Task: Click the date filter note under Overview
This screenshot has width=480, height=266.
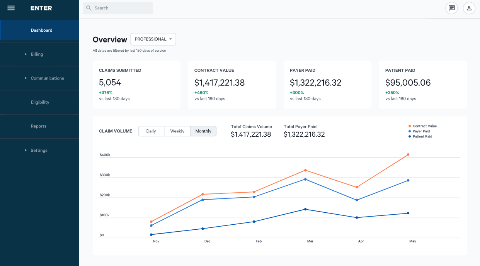Action: click(129, 51)
